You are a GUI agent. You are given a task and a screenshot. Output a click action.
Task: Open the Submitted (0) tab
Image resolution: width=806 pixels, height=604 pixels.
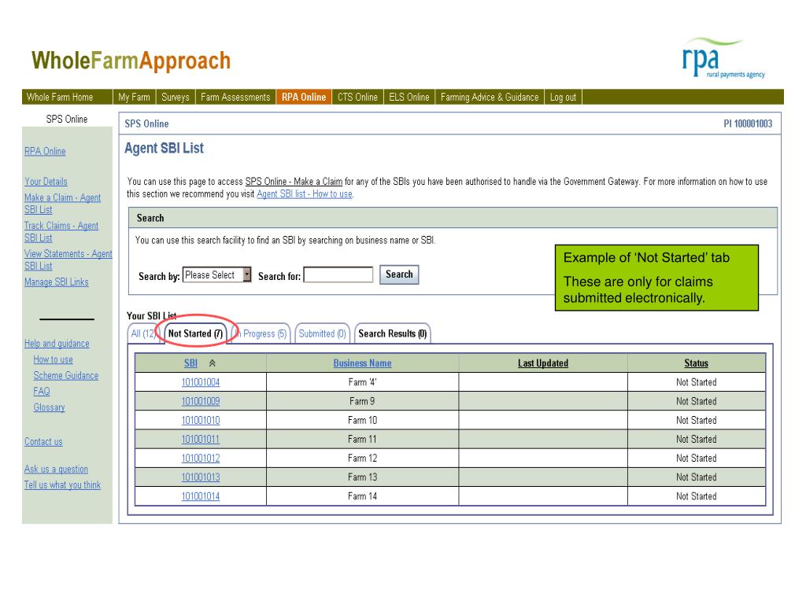322,333
